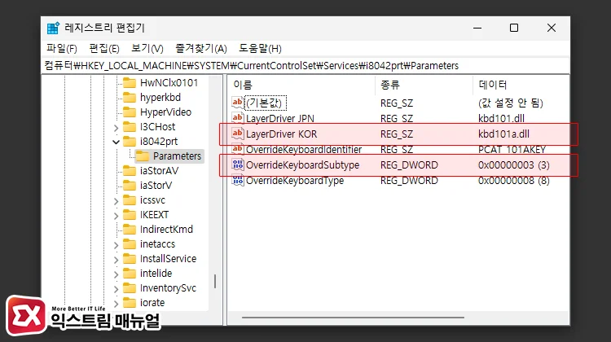Viewport: 611px width, 342px height.
Task: Open the 보기(V) menu
Action: 147,49
